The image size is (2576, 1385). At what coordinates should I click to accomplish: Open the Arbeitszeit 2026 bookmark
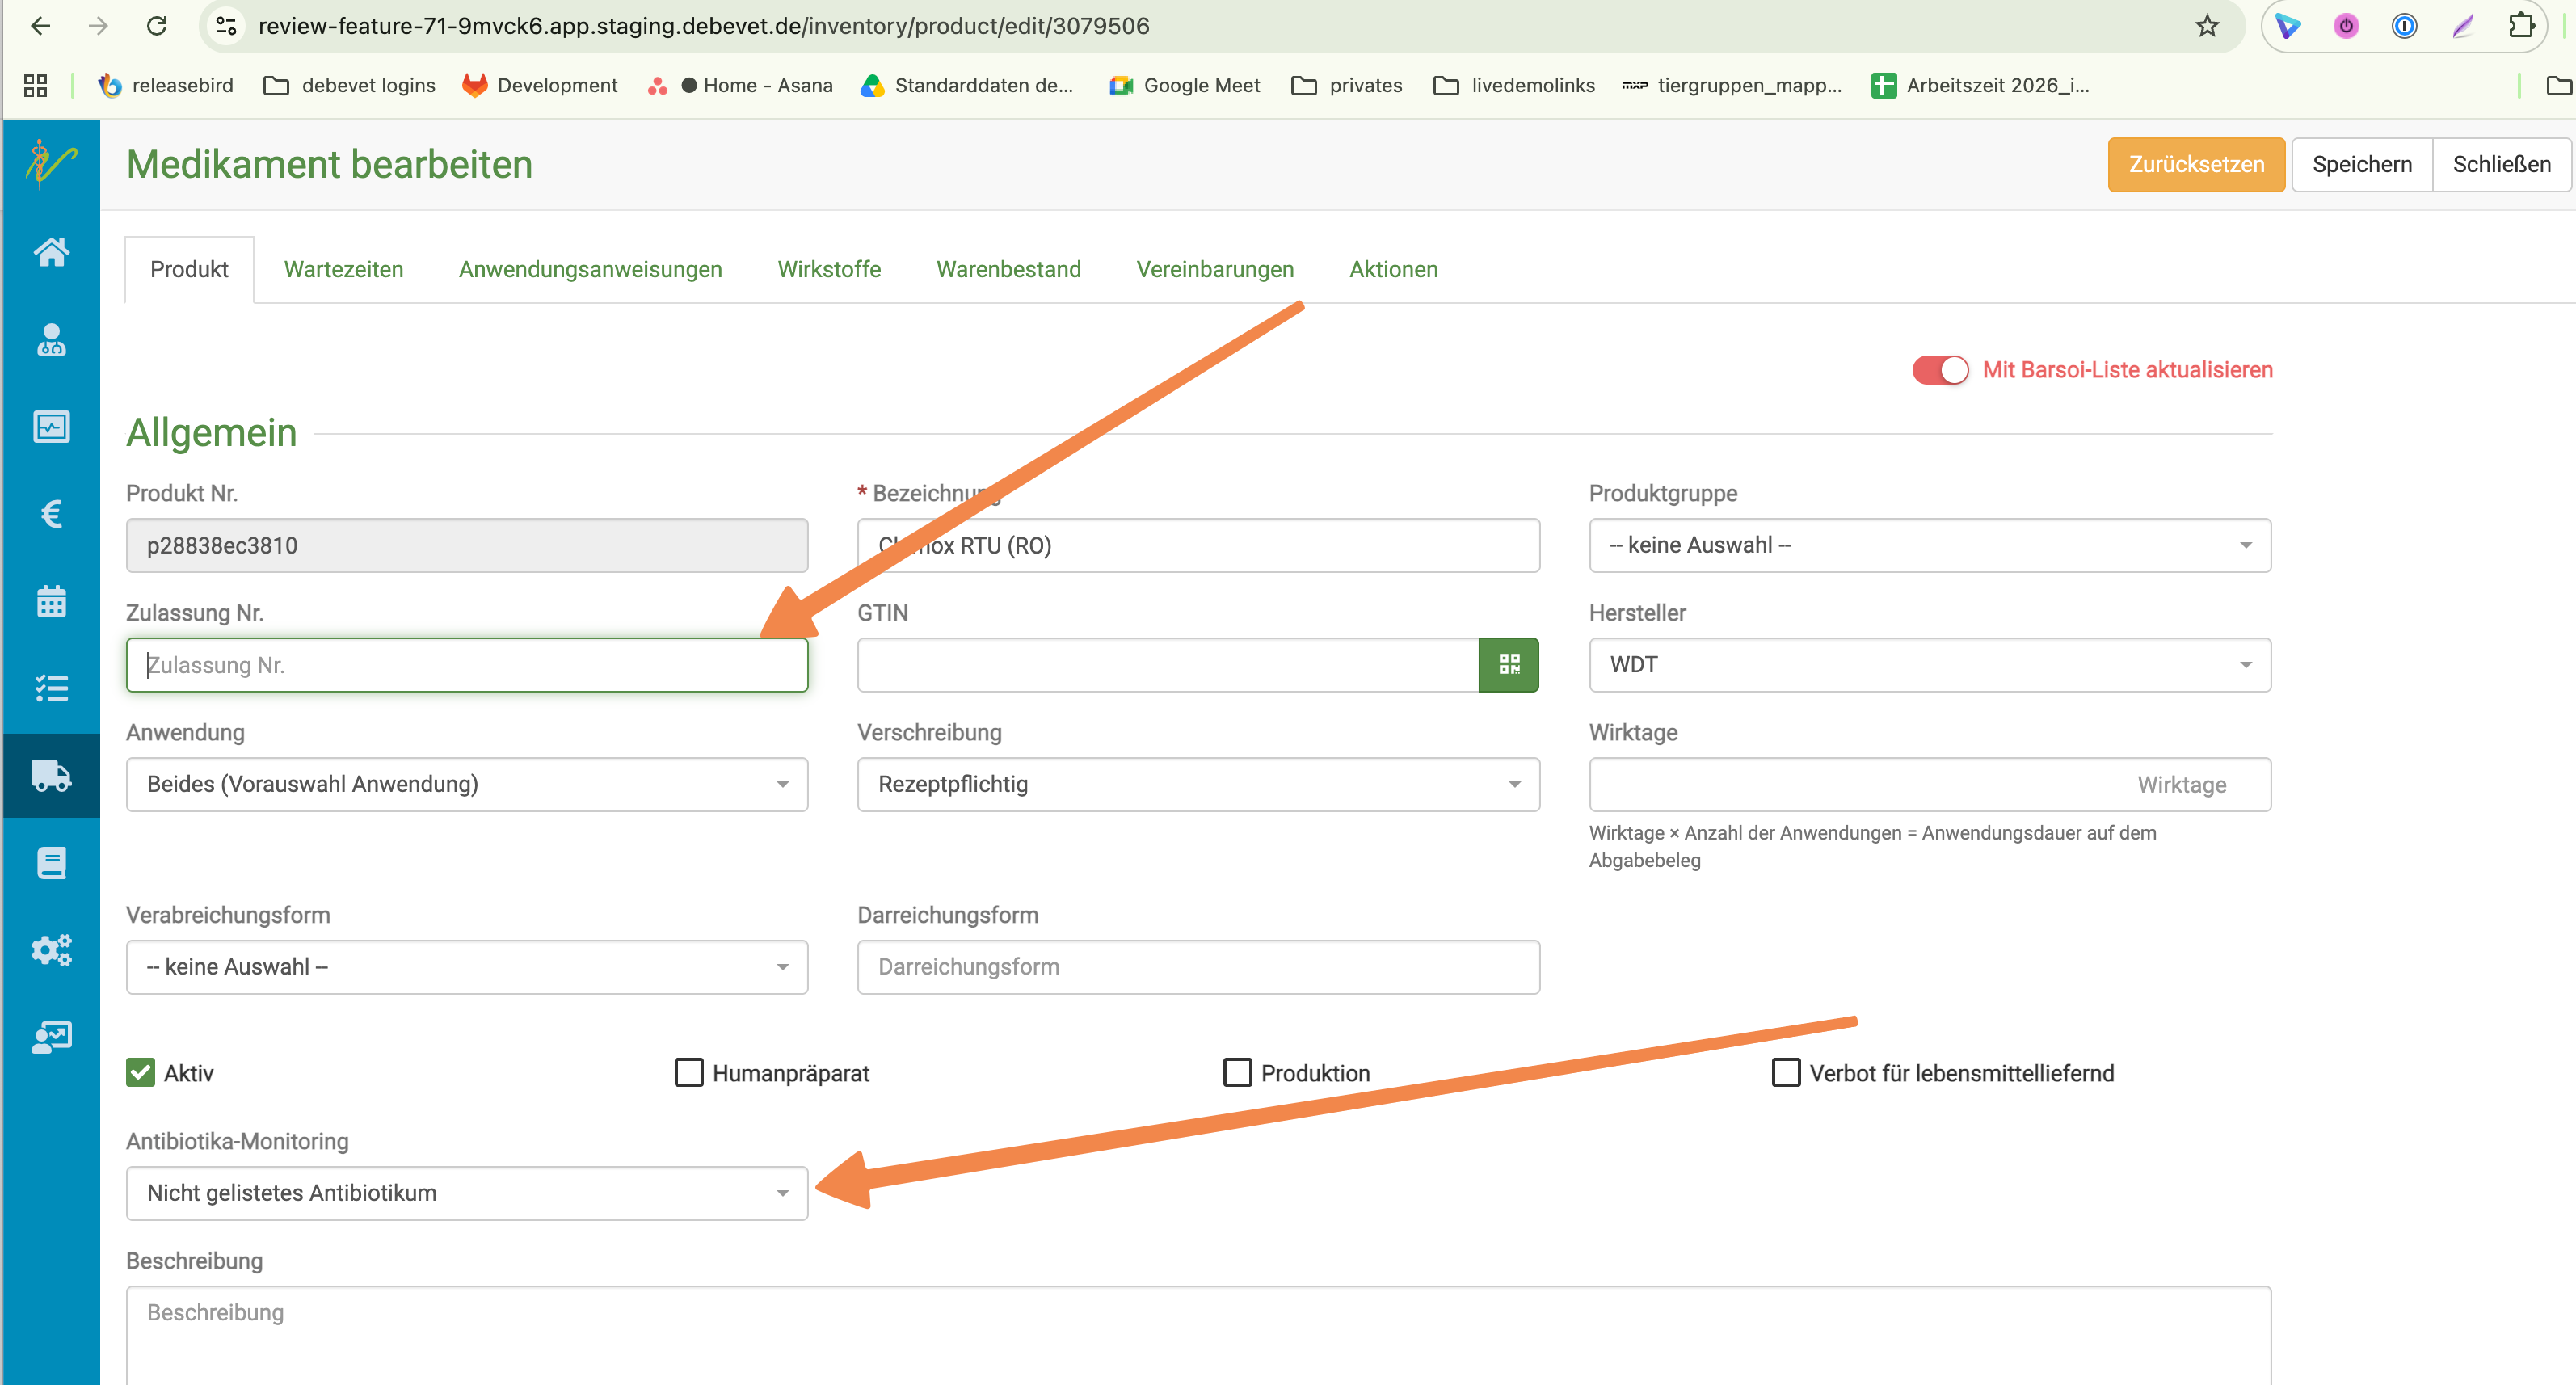(x=1981, y=86)
